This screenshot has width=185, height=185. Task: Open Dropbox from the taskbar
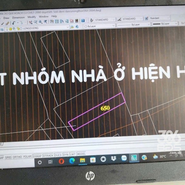point(113,158)
